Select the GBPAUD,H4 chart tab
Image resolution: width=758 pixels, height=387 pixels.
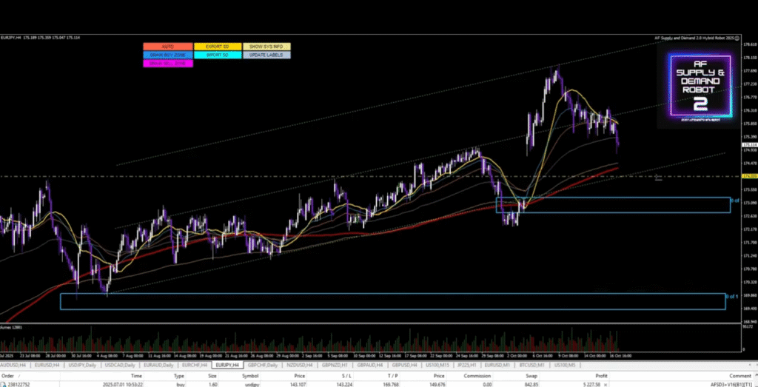tap(370, 365)
